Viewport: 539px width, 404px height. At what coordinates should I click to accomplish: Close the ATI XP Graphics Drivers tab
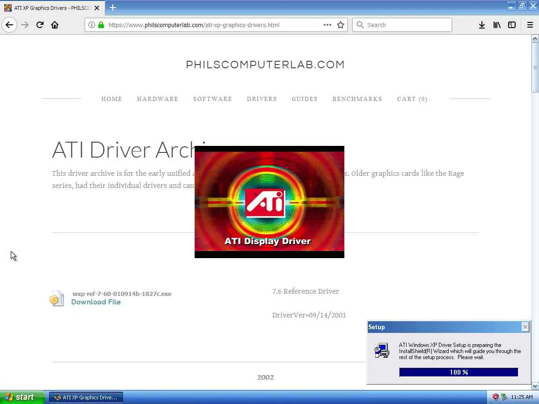(x=97, y=7)
